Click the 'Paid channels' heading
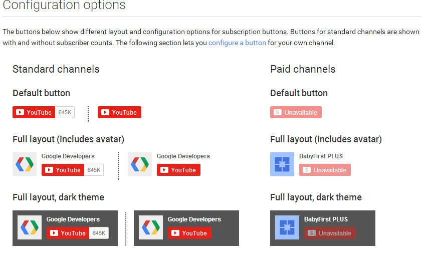 303,69
